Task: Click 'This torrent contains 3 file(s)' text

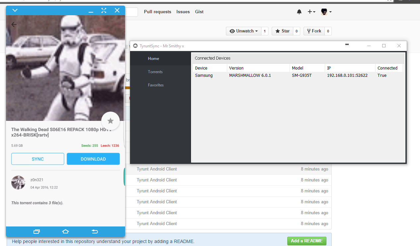Action: pyautogui.click(x=37, y=203)
